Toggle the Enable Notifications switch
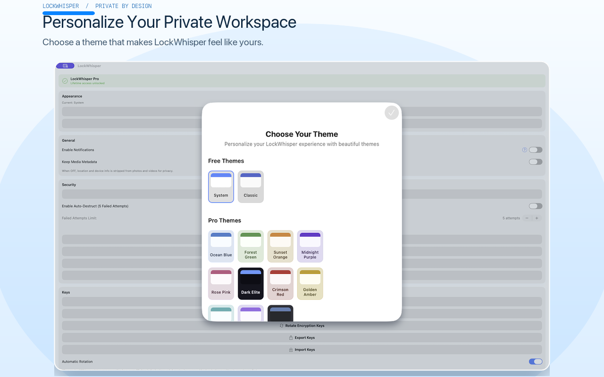Screen dimensions: 604x377 (x=536, y=150)
